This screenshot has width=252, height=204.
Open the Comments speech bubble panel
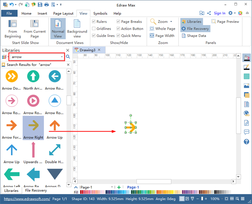[247, 132]
